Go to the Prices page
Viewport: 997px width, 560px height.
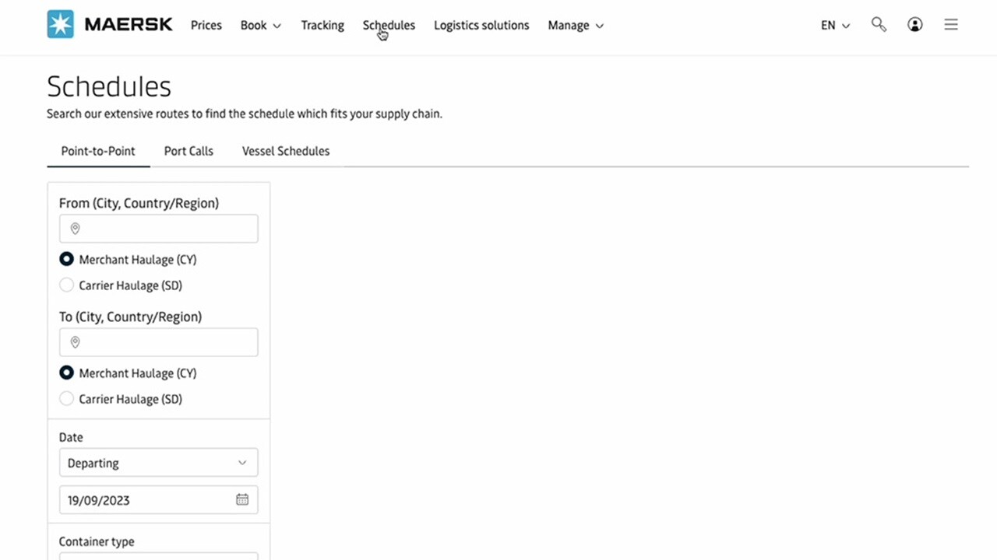tap(206, 25)
